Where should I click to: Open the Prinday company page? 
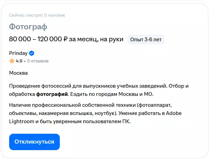(18, 53)
